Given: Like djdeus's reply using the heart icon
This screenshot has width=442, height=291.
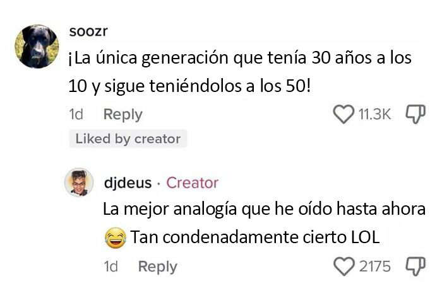Looking at the screenshot, I should 344,266.
